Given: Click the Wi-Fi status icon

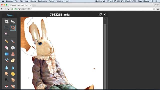Looking at the screenshot, I should tap(115, 1).
